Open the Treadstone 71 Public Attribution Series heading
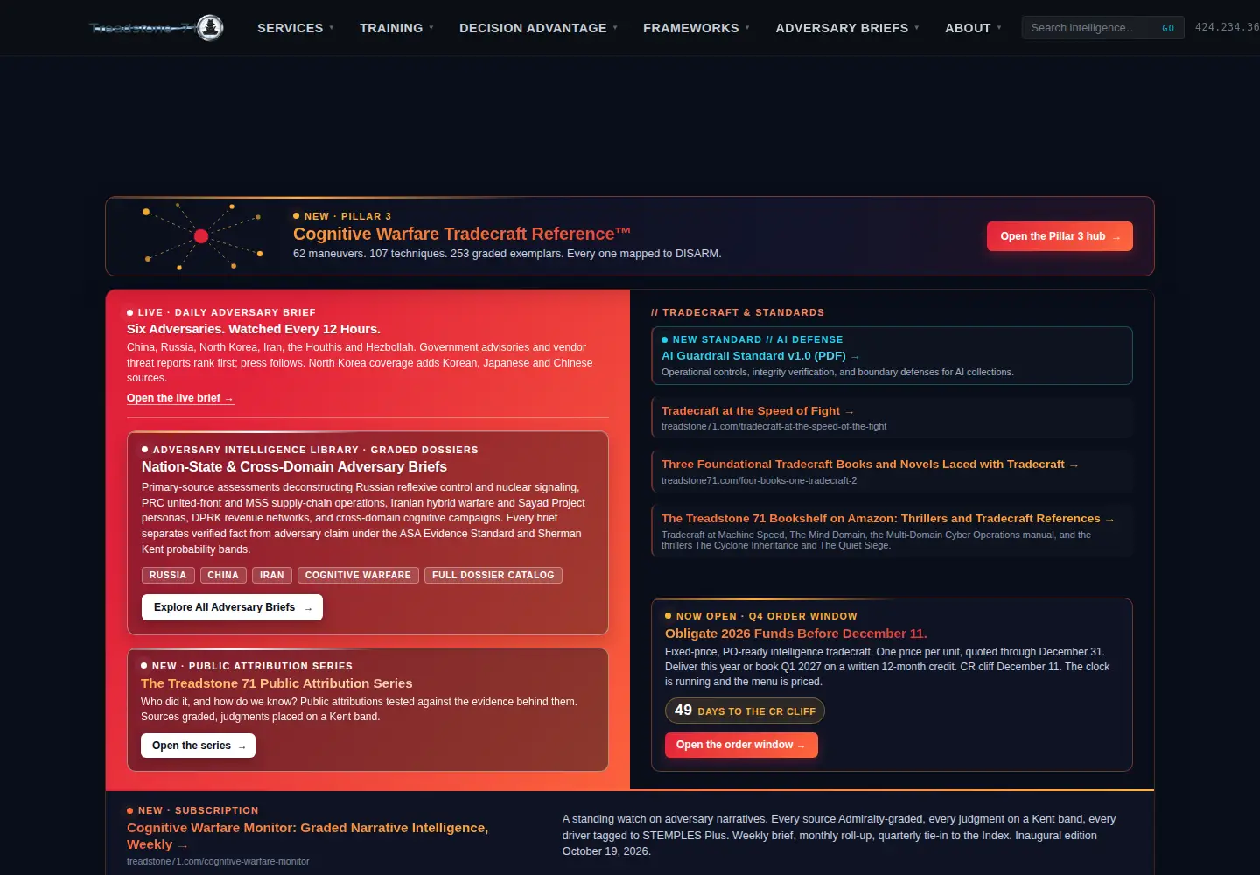This screenshot has width=1260, height=875. [276, 683]
